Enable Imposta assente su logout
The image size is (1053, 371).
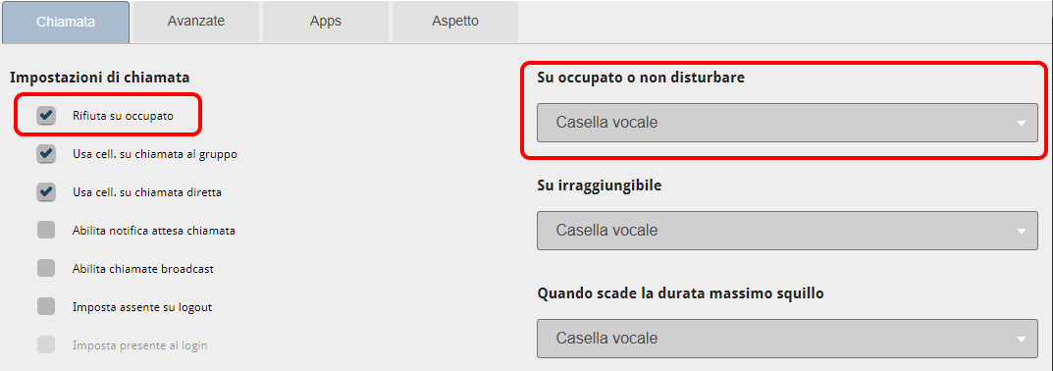46,307
